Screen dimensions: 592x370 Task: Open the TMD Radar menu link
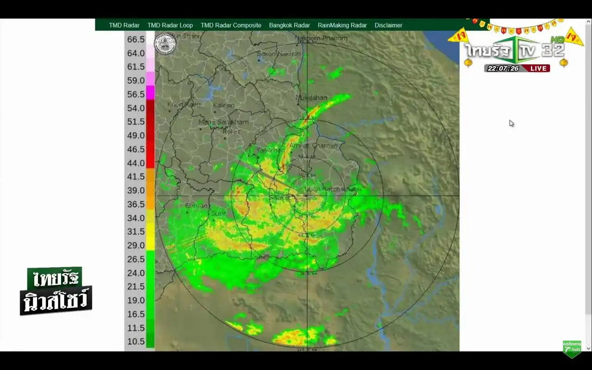tap(124, 25)
